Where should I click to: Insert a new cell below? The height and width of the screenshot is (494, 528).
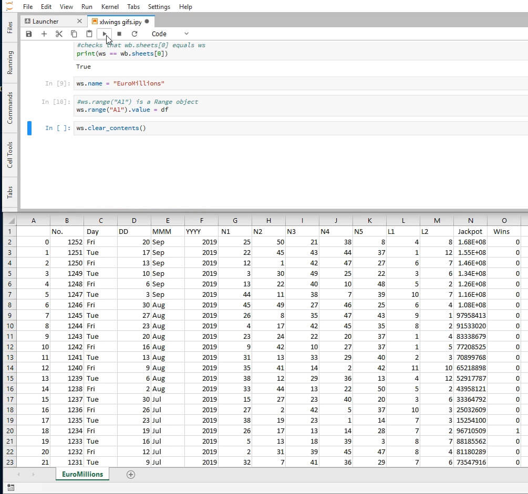tap(44, 34)
